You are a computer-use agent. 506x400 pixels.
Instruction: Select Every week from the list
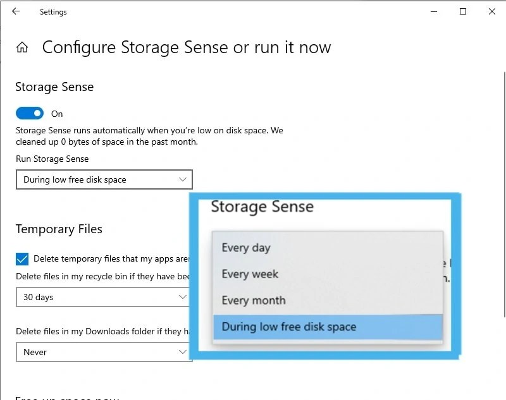pyautogui.click(x=249, y=274)
